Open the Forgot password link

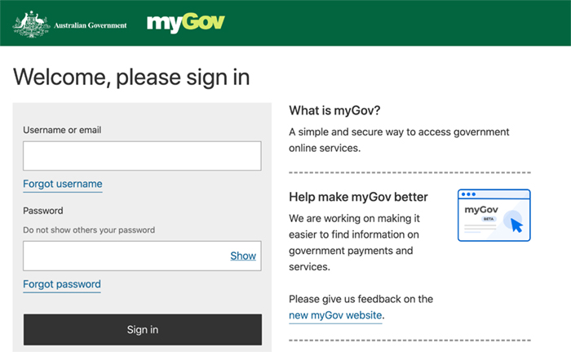[x=62, y=284]
